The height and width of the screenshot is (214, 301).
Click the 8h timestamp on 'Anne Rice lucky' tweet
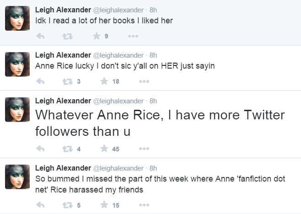(153, 55)
